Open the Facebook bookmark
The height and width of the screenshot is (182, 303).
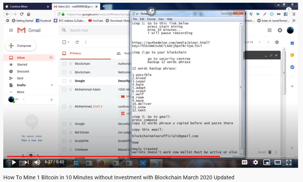click(44, 21)
